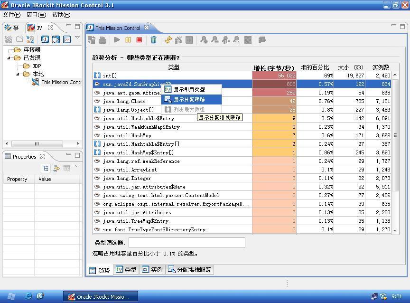
Task: Launch Management Console gauge icon
Action: [56, 39]
